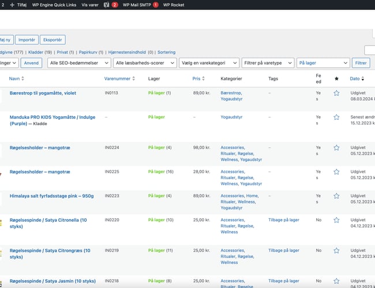Toggle featured star for Røgelsesholder IN0225
Screen dimensions: 375x288
tap(336, 172)
